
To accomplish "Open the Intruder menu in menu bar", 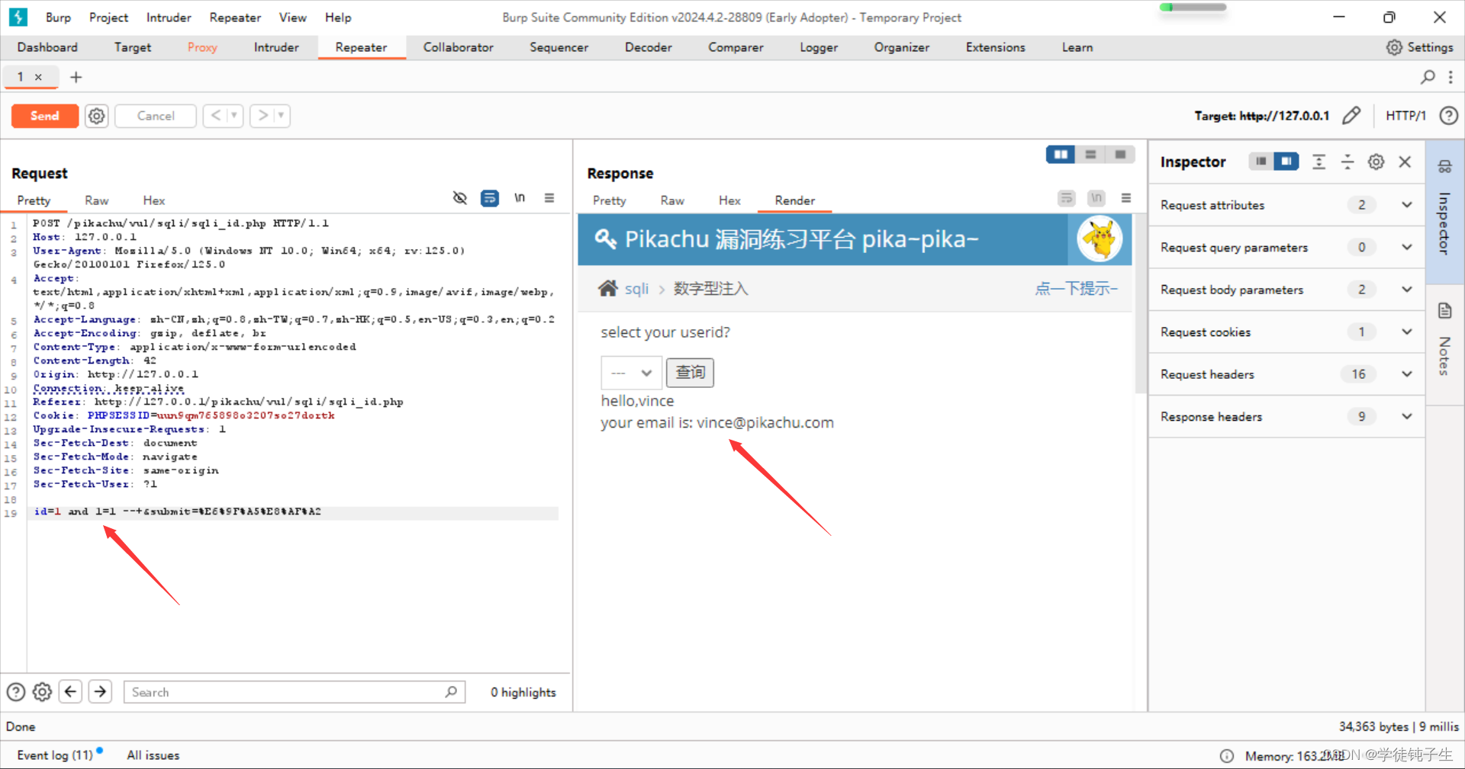I will coord(169,18).
